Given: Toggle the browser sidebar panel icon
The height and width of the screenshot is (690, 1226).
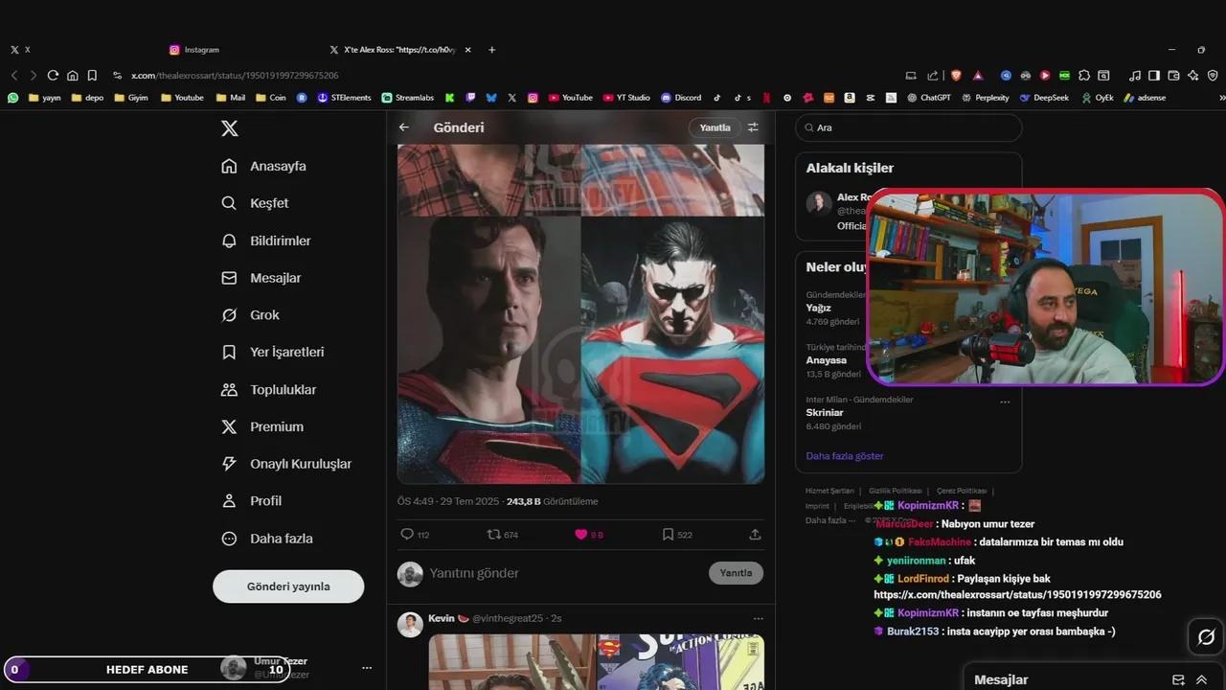Looking at the screenshot, I should [x=1153, y=75].
